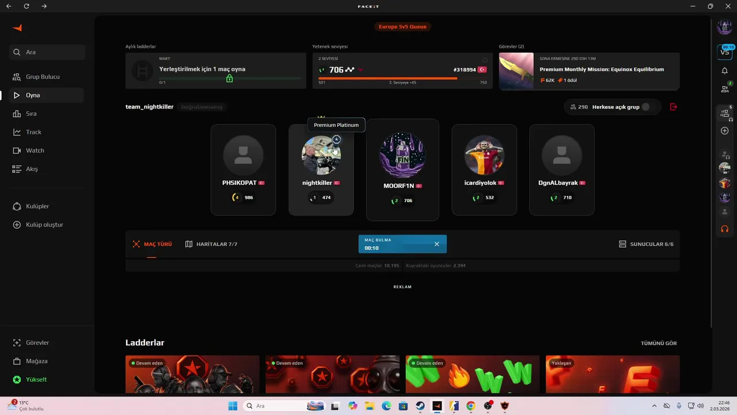Click OBS Studio taskbar icon
Screen dimensions: 737x415
[488, 406]
